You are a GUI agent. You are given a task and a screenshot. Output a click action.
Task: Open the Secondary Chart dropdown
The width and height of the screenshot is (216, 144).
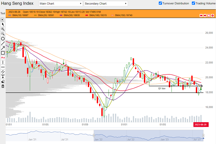(106, 4)
